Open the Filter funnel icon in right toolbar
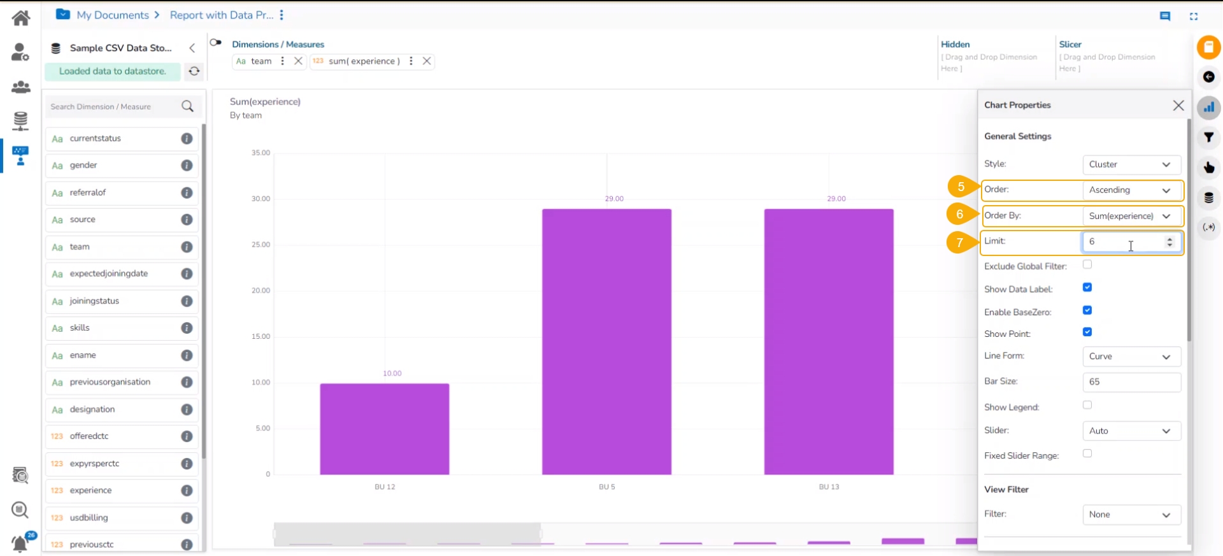 click(x=1208, y=138)
